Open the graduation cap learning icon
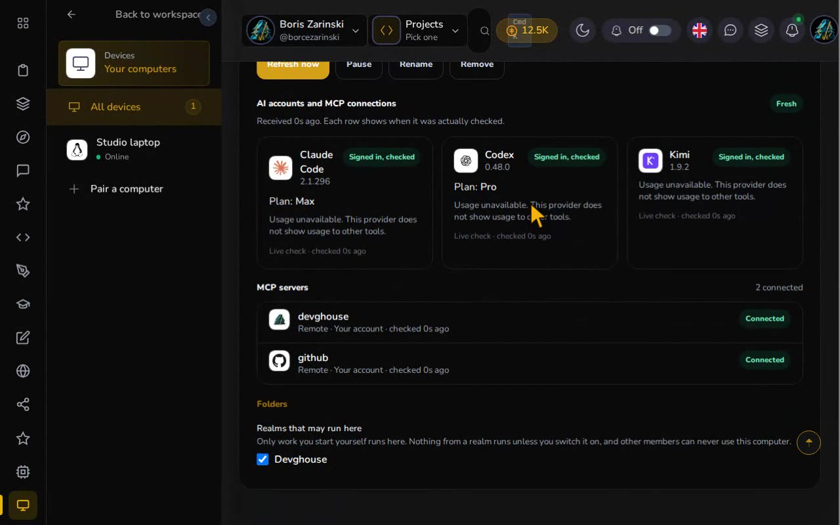 click(23, 304)
